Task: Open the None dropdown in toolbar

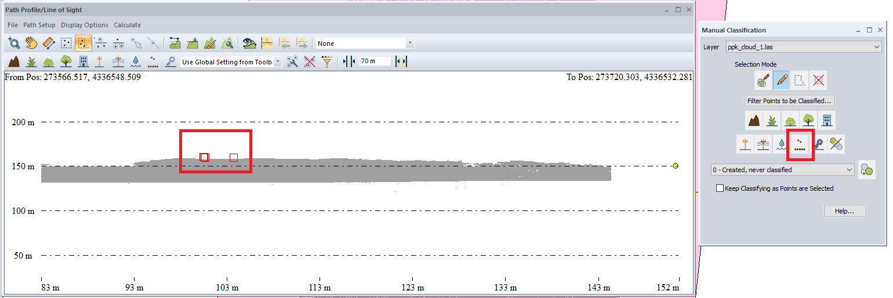Action: pyautogui.click(x=365, y=43)
